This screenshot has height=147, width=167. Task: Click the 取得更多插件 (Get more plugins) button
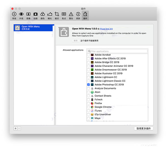coord(144,128)
